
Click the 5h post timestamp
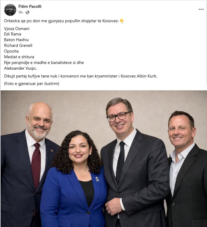pos(20,12)
